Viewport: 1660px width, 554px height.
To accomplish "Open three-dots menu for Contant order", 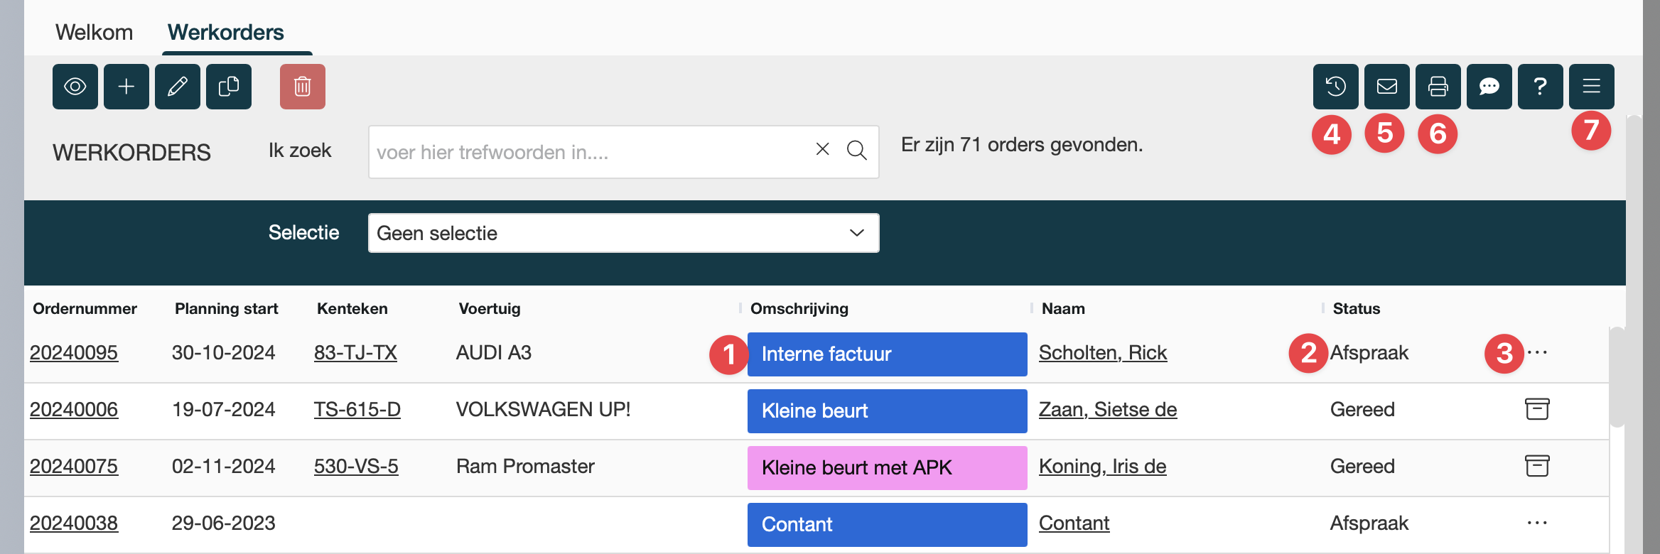I will pyautogui.click(x=1537, y=523).
